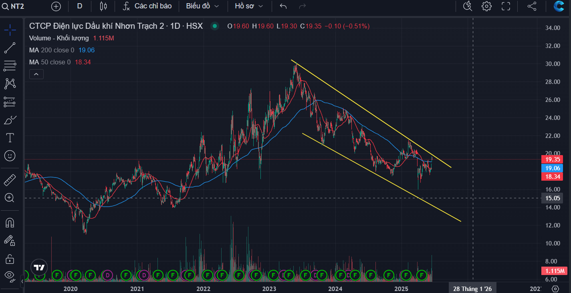Collapse the left drawing toolbar

click(22, 282)
